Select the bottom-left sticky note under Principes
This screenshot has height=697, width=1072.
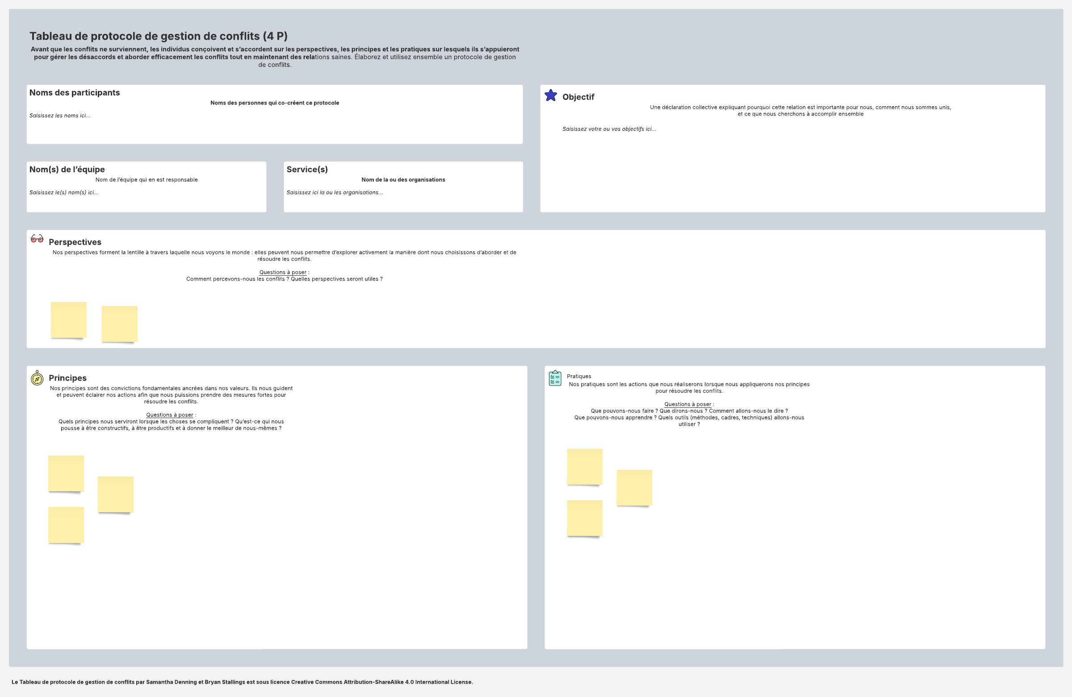pos(66,525)
